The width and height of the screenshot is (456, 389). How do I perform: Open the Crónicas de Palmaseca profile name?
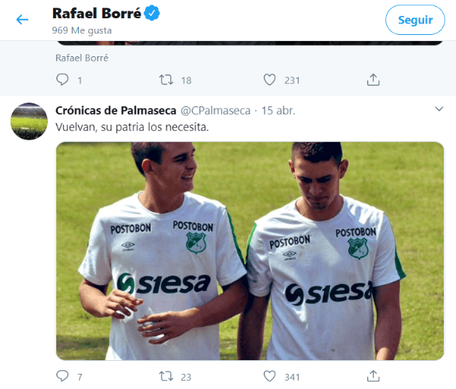tap(116, 110)
